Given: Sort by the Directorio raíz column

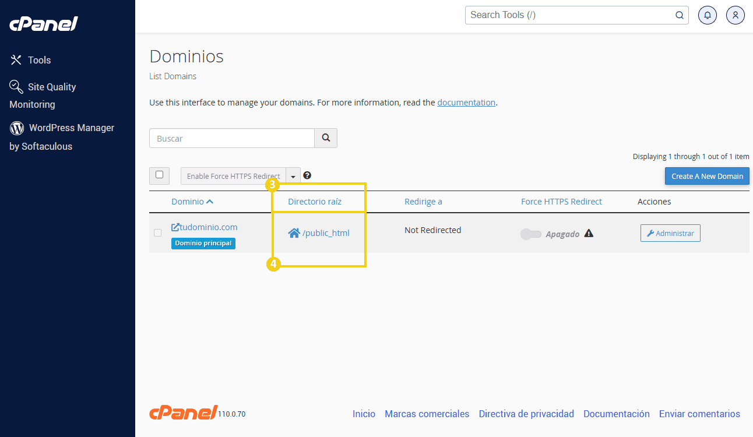Looking at the screenshot, I should pos(315,202).
